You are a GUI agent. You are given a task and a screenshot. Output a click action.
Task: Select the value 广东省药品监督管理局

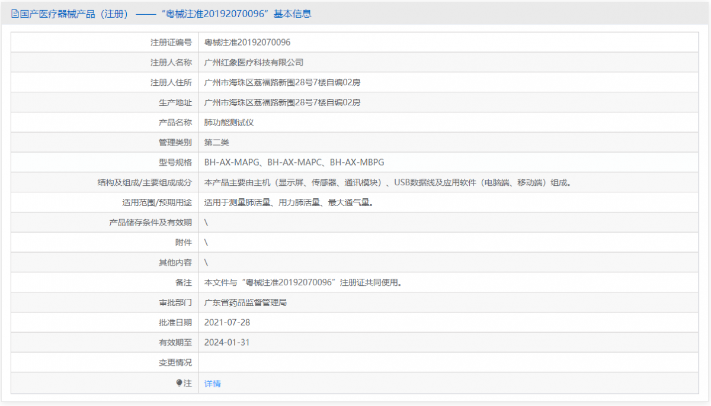click(245, 302)
